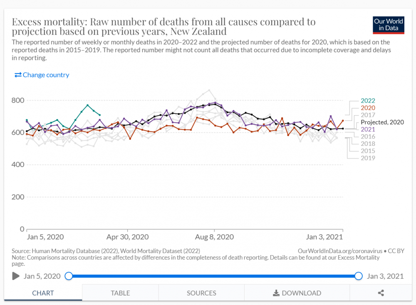416x305 pixels.
Task: Highlight the Projected, 2020 legend label
Action: tap(382, 122)
